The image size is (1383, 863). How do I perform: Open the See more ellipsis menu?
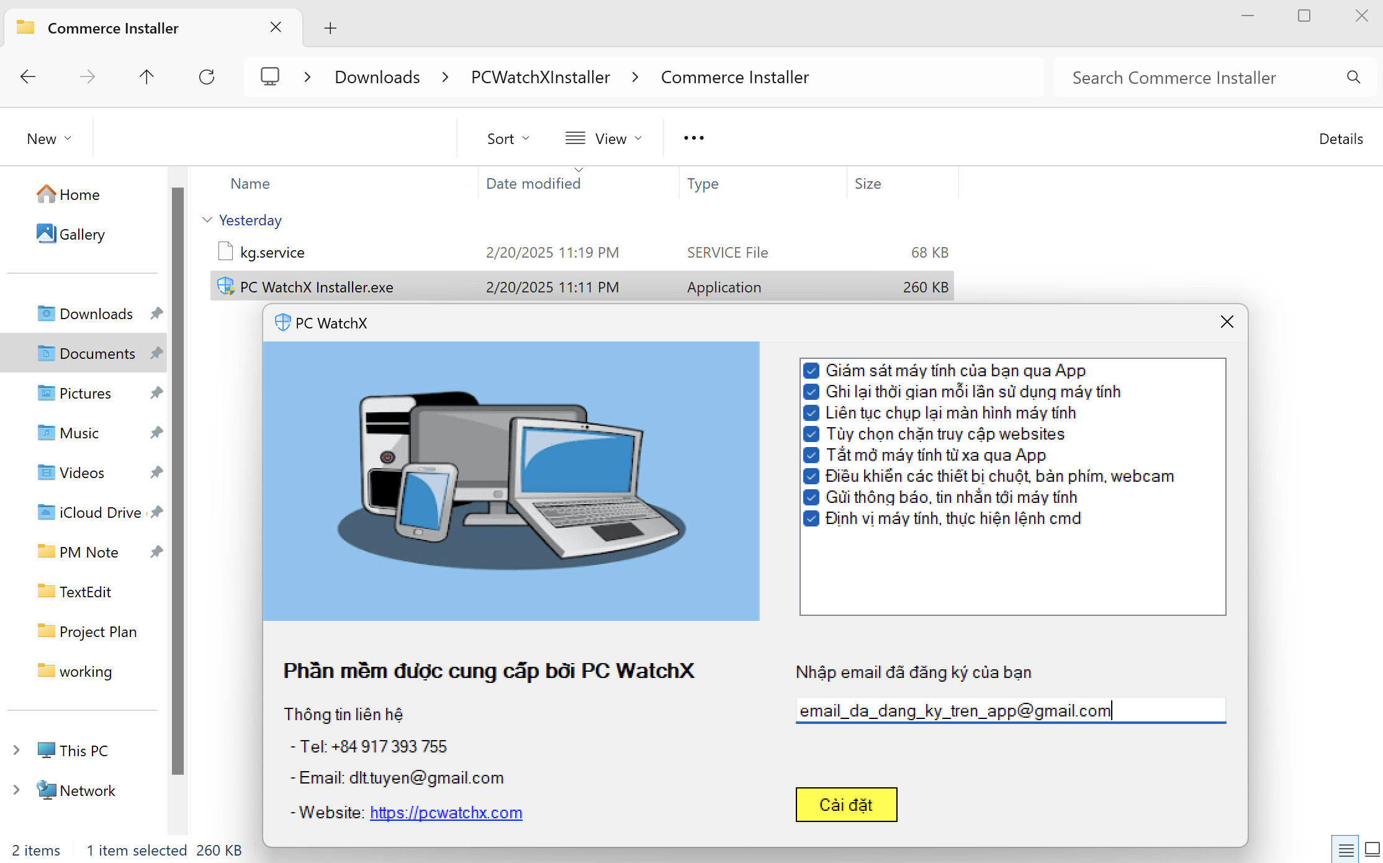(694, 138)
